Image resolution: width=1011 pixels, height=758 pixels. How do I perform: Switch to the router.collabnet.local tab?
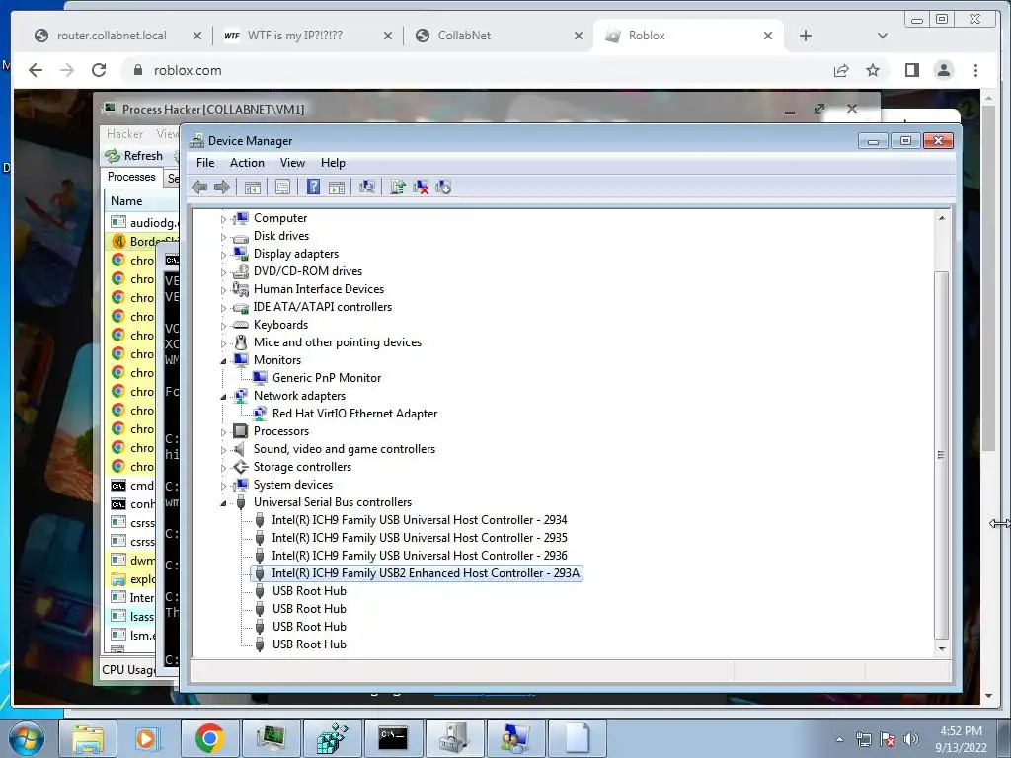[112, 36]
